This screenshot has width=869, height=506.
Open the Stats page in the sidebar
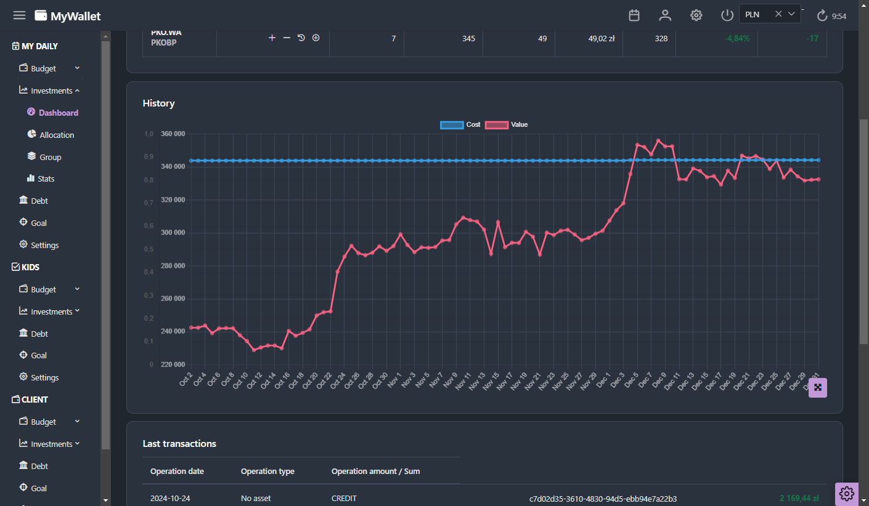tap(41, 179)
